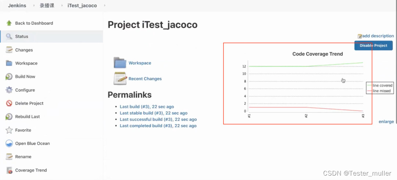Click the Favorite text link
This screenshot has height=180, width=397.
coord(23,130)
